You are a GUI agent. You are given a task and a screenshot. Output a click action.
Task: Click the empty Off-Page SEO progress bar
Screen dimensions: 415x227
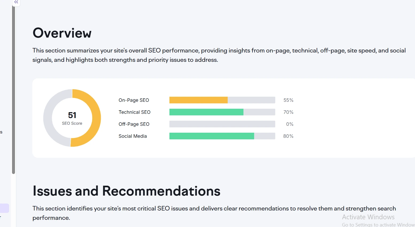click(222, 124)
